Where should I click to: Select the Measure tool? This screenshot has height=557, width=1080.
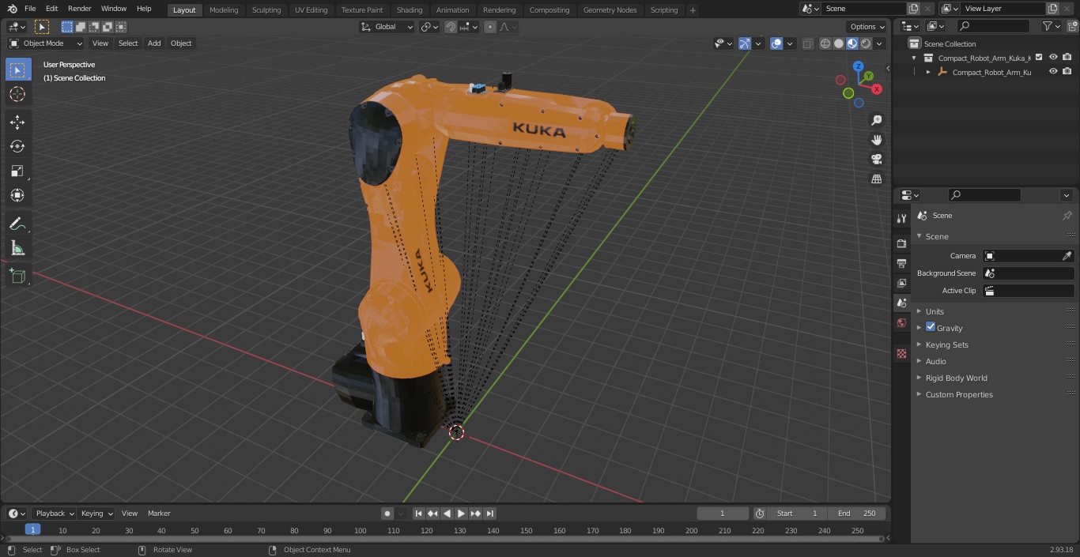coord(17,249)
